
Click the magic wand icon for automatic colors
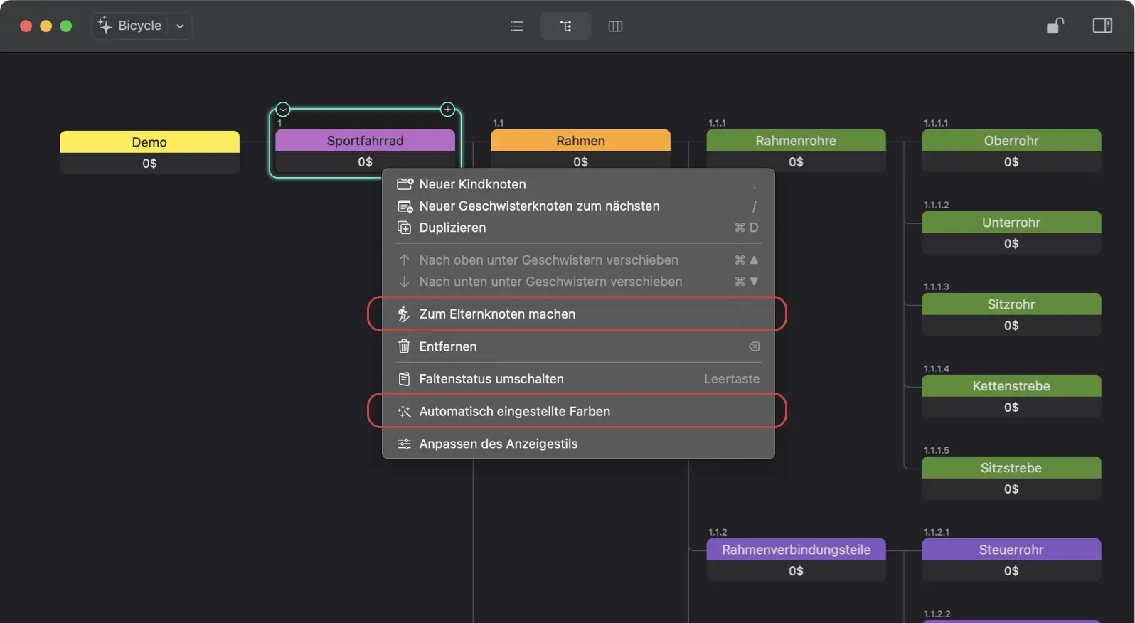point(404,412)
